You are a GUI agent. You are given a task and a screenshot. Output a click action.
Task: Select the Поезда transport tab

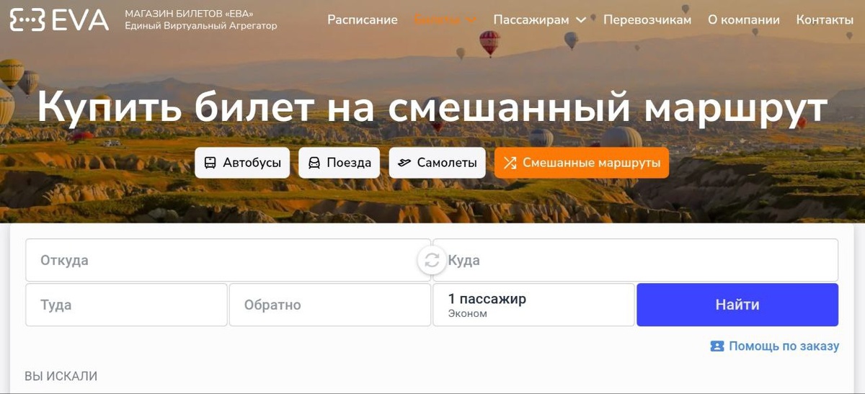pyautogui.click(x=340, y=163)
